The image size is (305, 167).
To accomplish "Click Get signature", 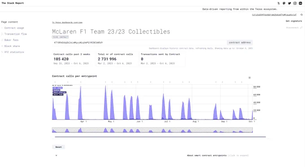I will 294,21.
